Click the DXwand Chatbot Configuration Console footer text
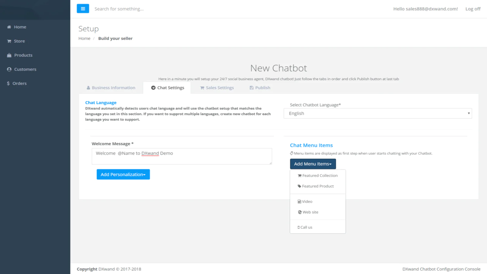Screen dimensions: 487x274 [x=441, y=269]
